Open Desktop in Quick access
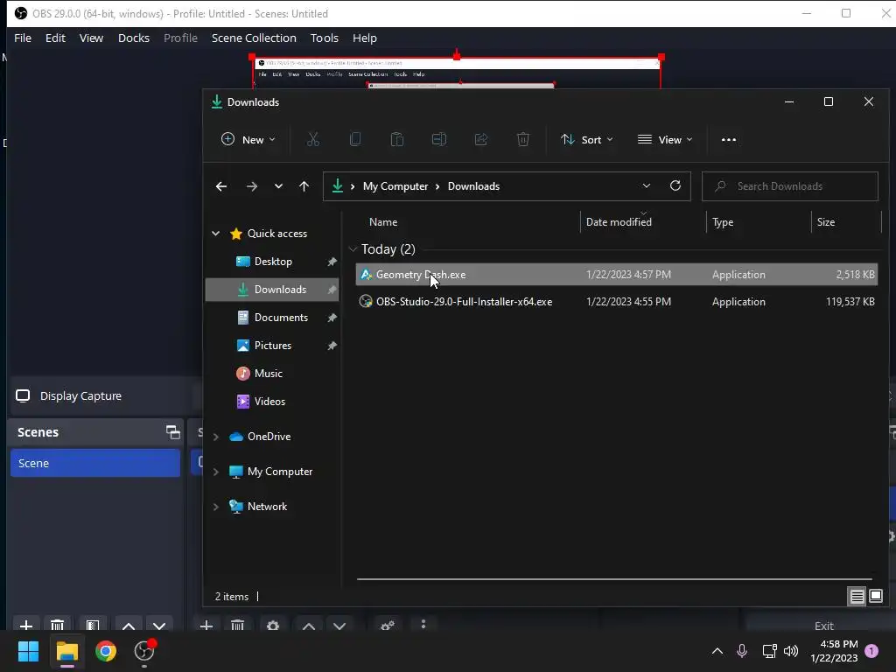Screen dimensions: 896x672 coord(272,261)
